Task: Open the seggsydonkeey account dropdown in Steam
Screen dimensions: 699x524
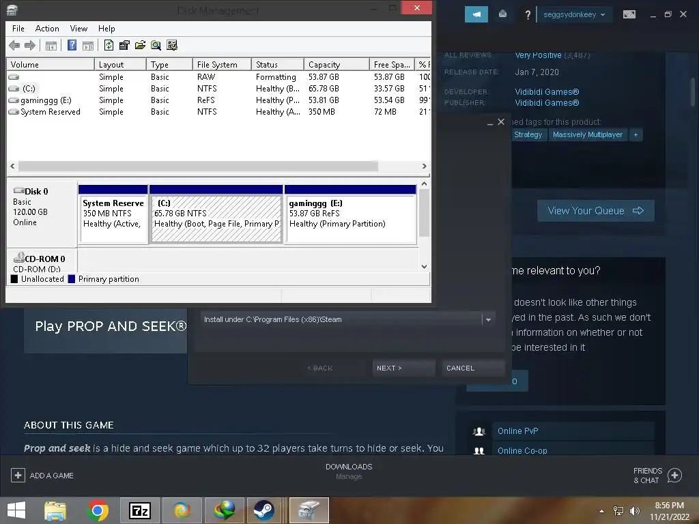Action: pyautogui.click(x=573, y=15)
